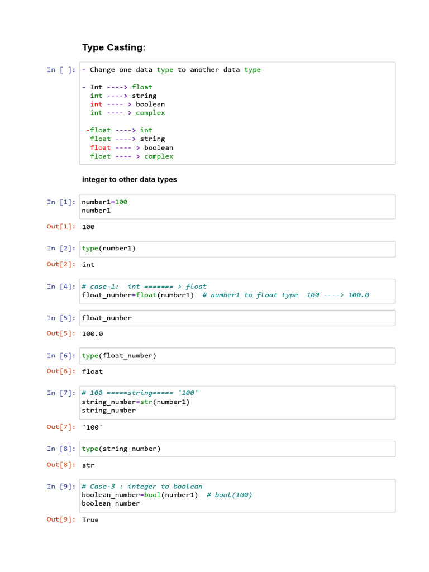
Task: Click the line 'float ---- > boolean'
Action: click(x=132, y=147)
